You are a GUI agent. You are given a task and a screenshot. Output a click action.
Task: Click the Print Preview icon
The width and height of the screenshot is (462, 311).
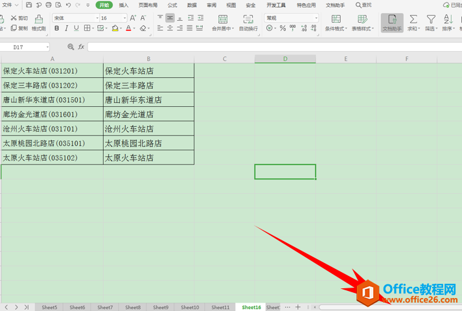tap(58, 5)
